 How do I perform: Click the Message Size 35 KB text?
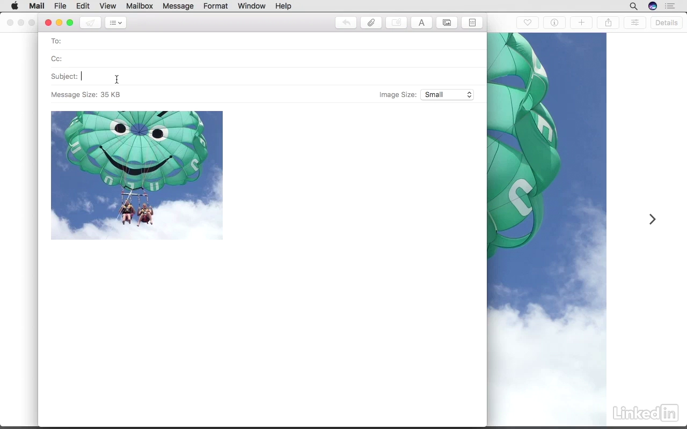tap(85, 94)
